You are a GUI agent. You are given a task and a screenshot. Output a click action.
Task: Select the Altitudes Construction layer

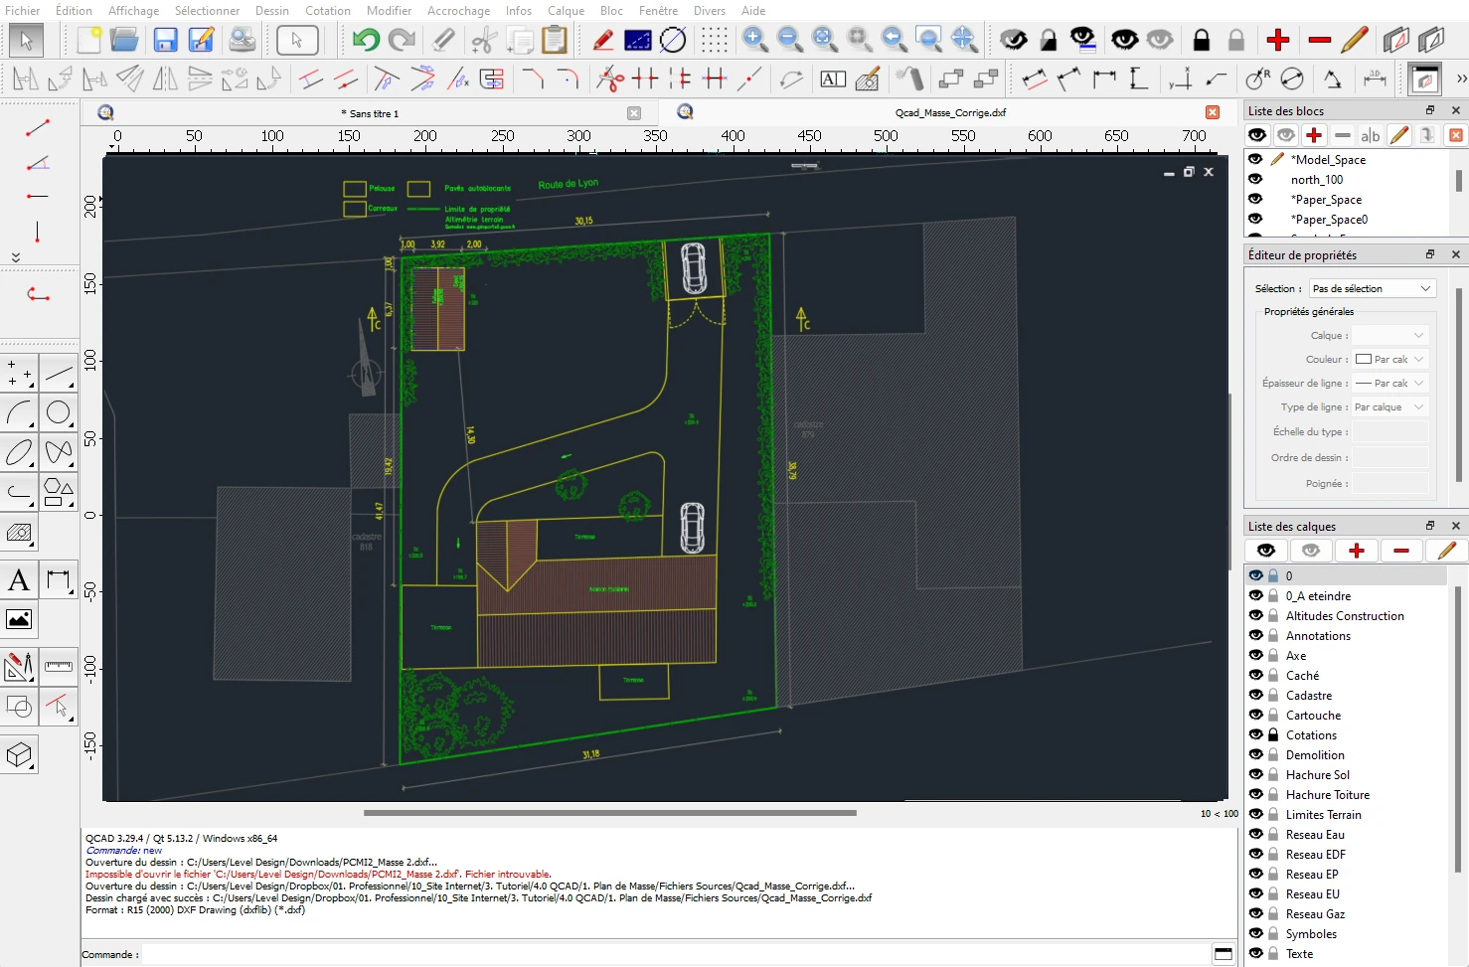click(x=1345, y=615)
